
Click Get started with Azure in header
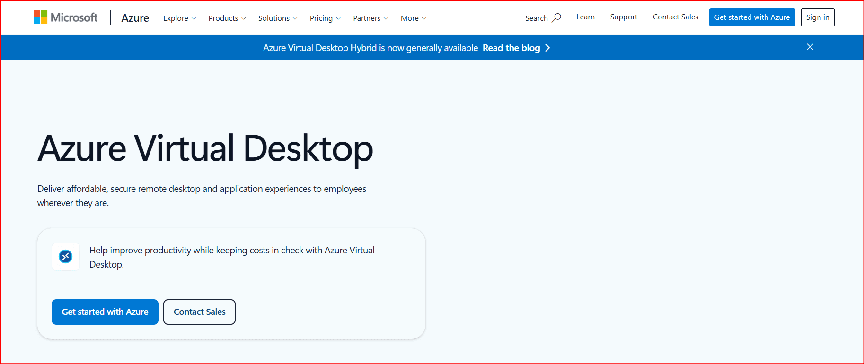(x=752, y=17)
